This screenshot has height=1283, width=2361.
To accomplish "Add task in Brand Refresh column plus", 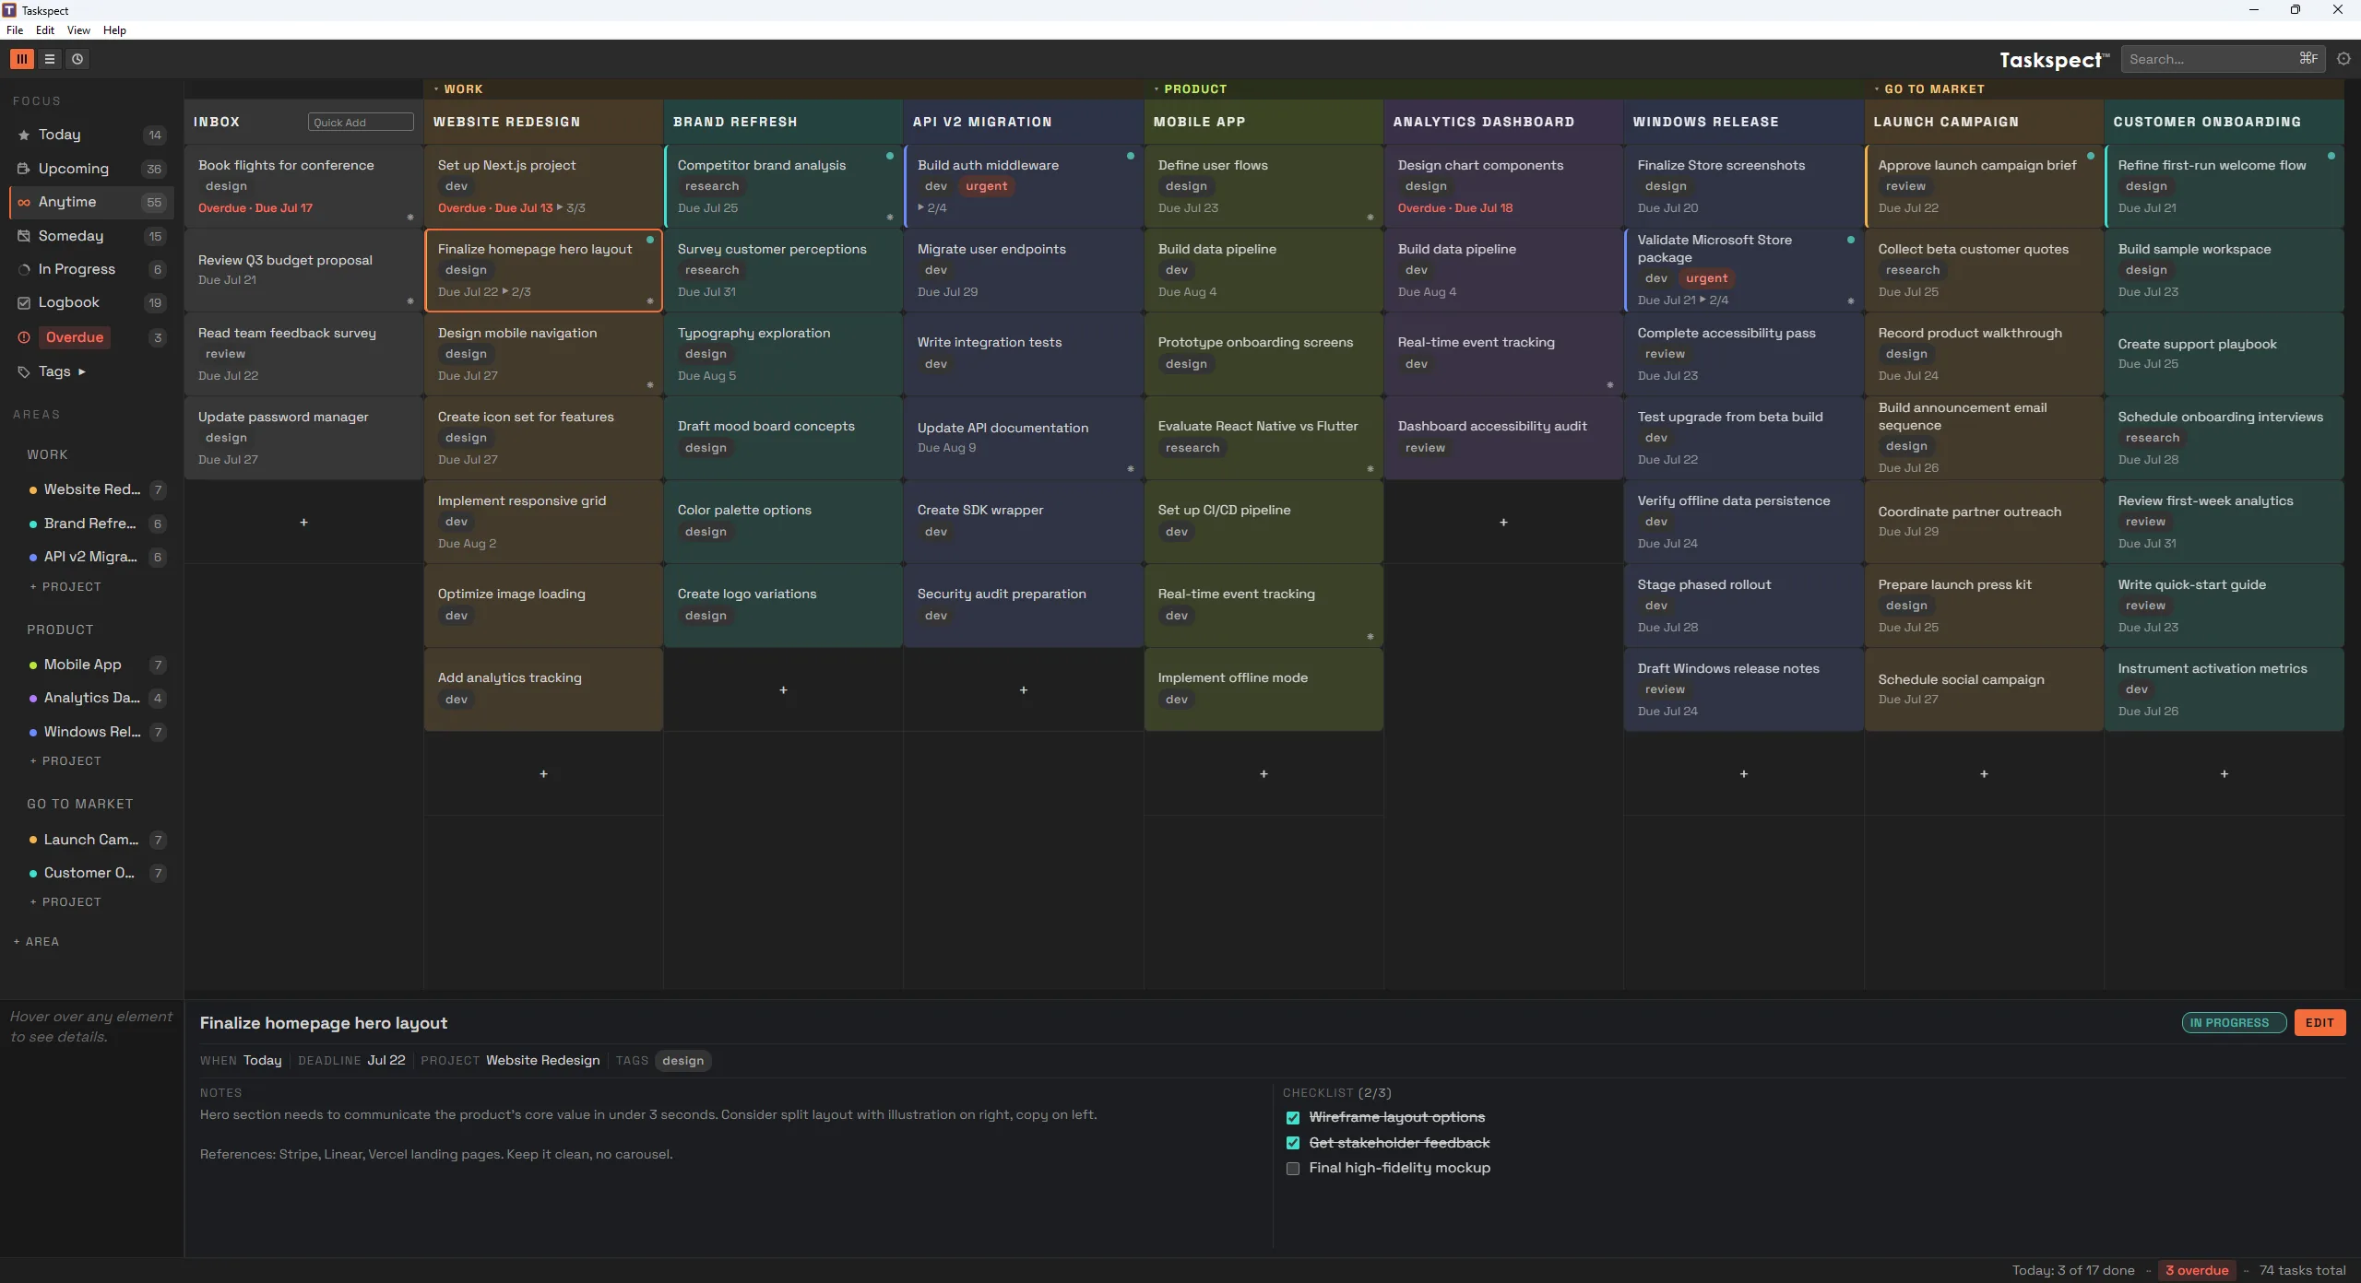I will point(783,690).
